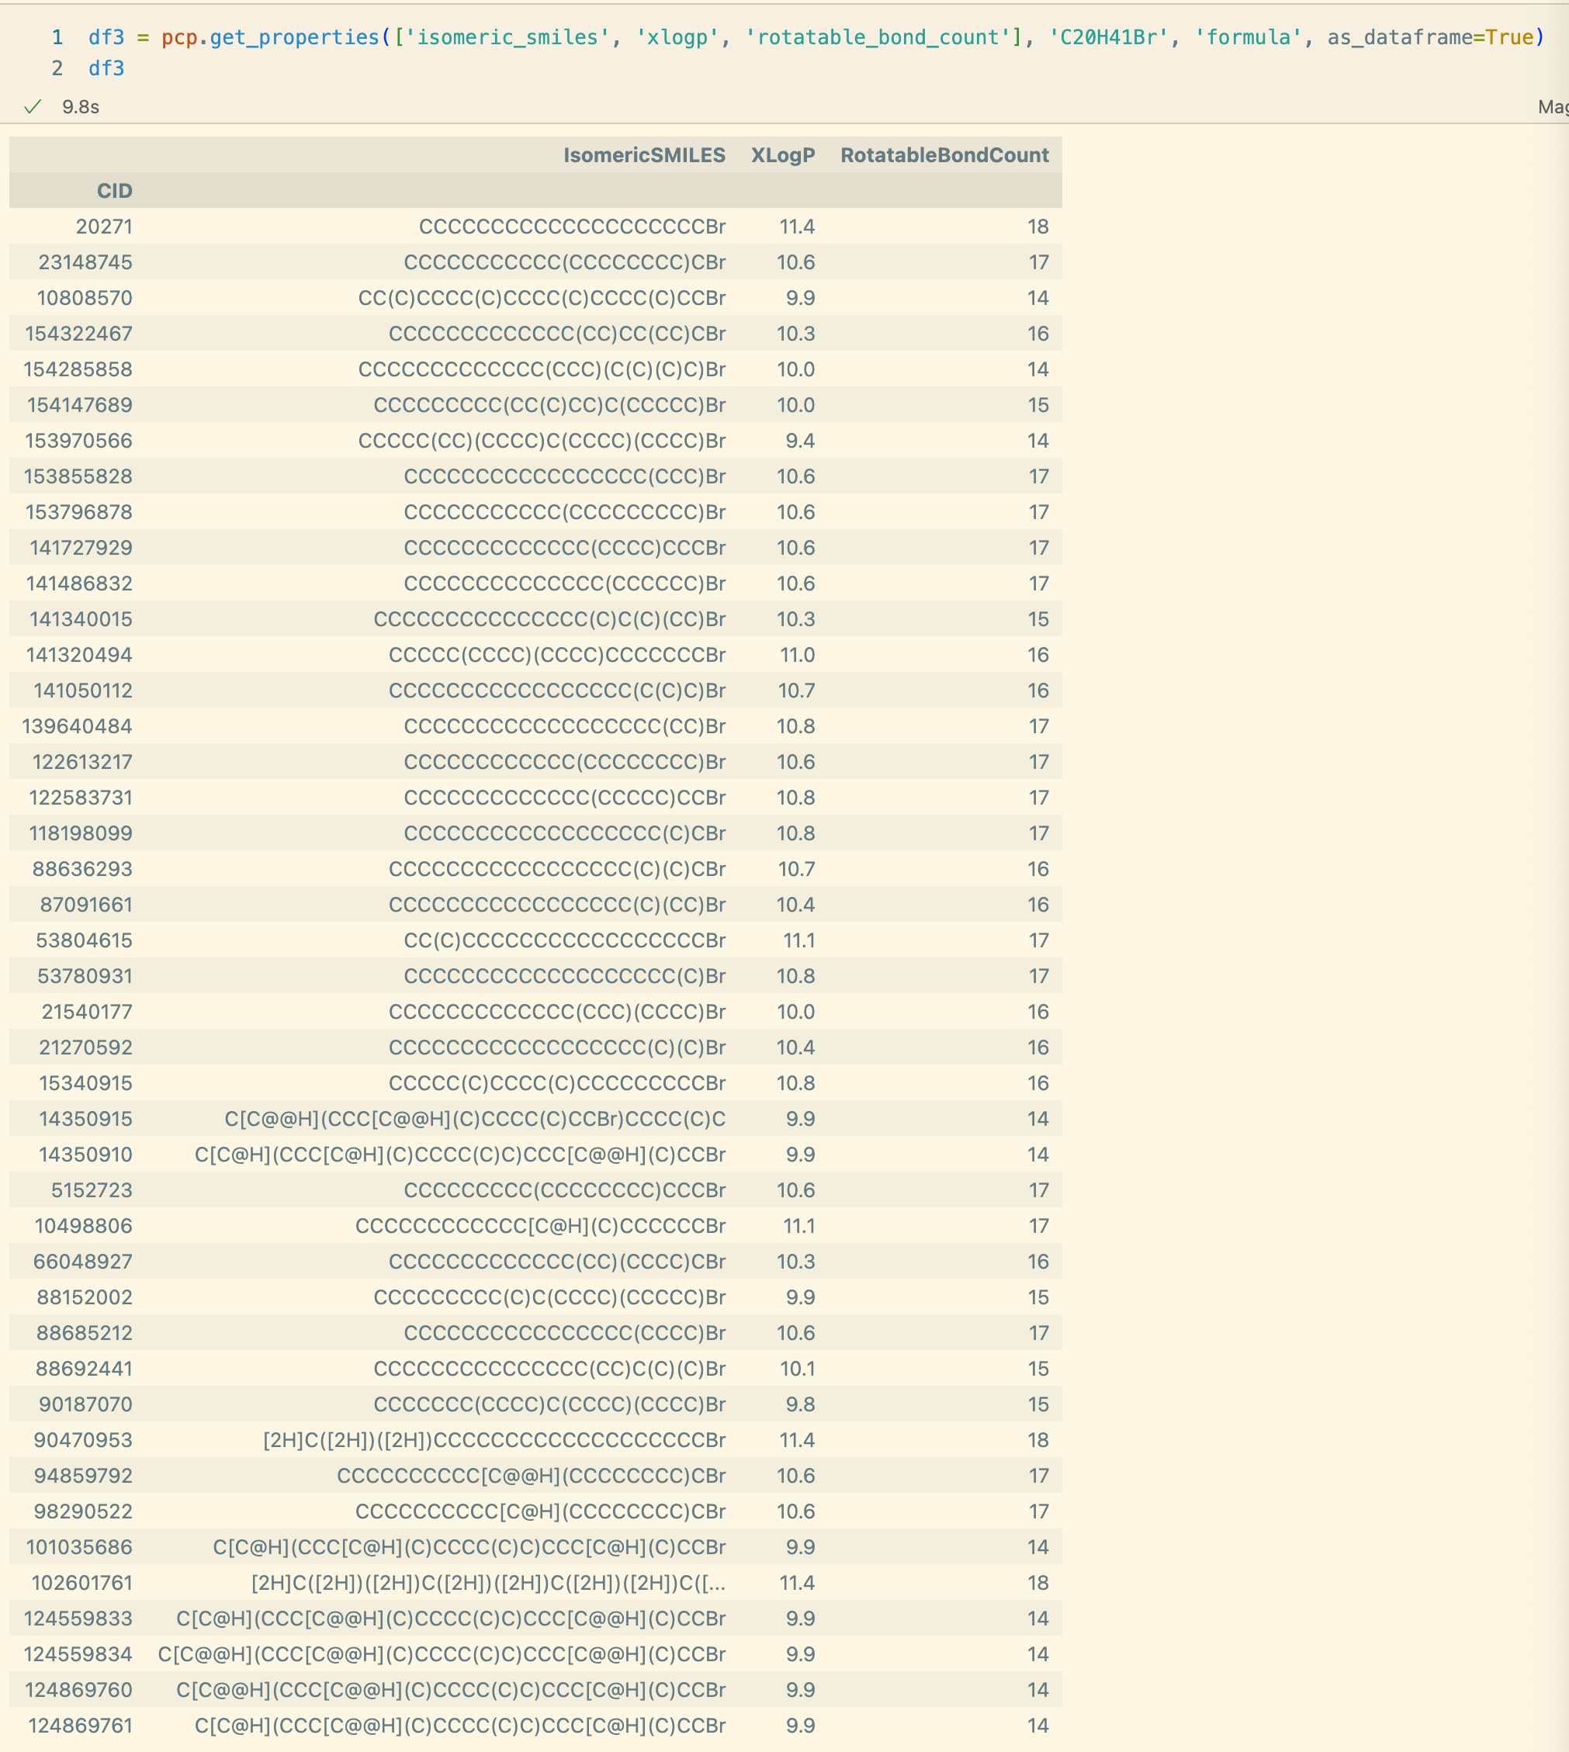
Task: Click CID 88636293 cell
Action: tap(83, 869)
